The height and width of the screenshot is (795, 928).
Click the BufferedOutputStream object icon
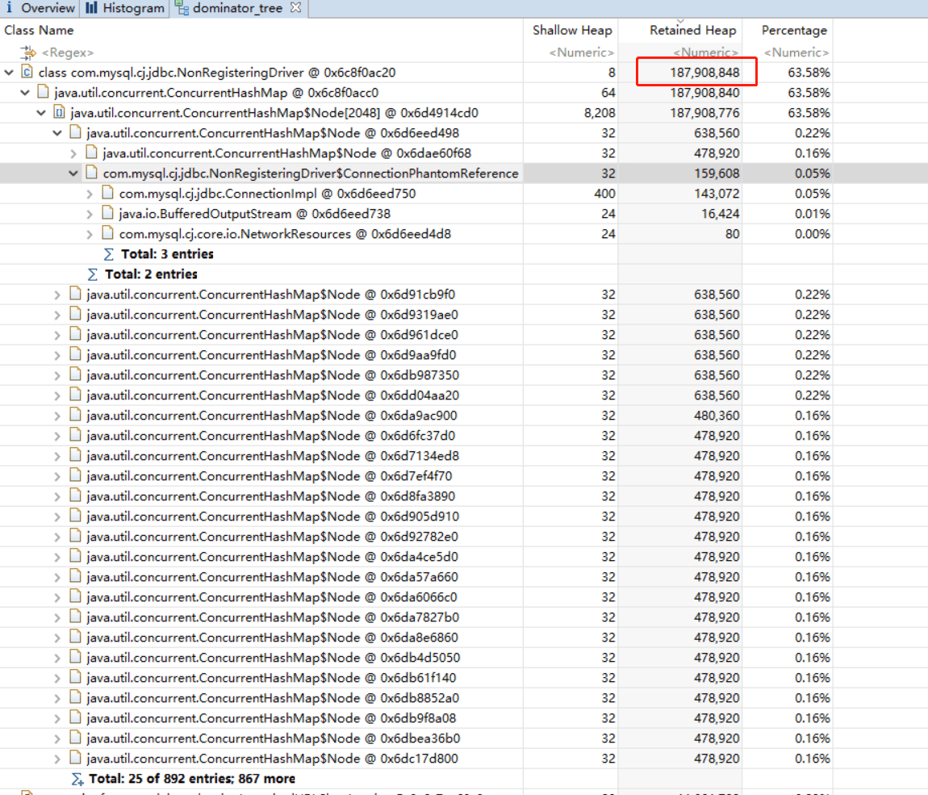click(x=107, y=214)
